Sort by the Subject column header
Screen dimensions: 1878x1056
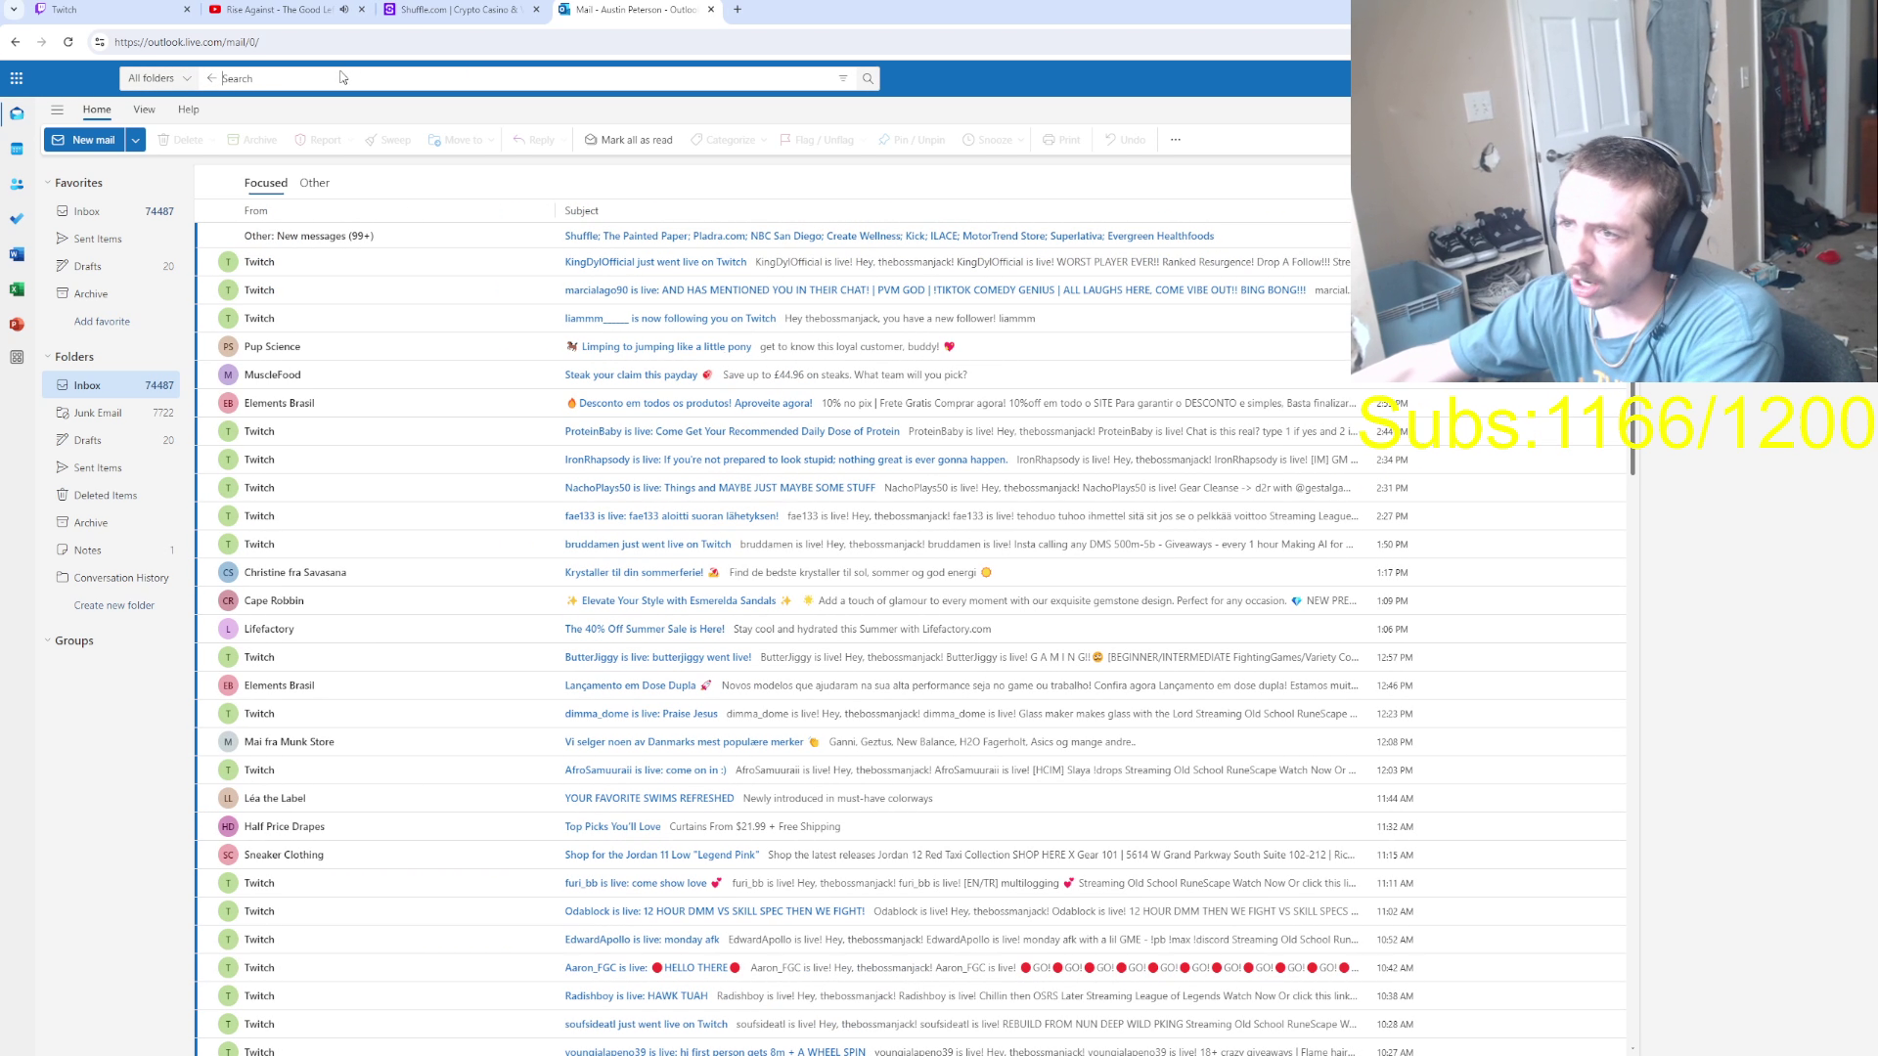coord(581,211)
